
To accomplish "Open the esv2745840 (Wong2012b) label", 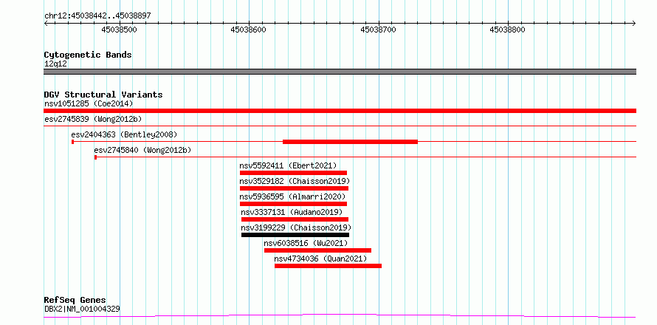I will coord(142,150).
